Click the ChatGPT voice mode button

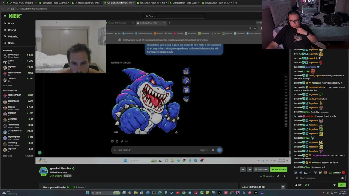pos(219,150)
